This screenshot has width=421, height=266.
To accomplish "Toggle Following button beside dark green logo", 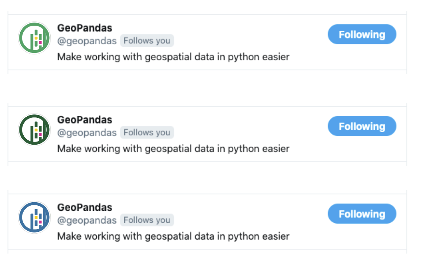I will [362, 126].
